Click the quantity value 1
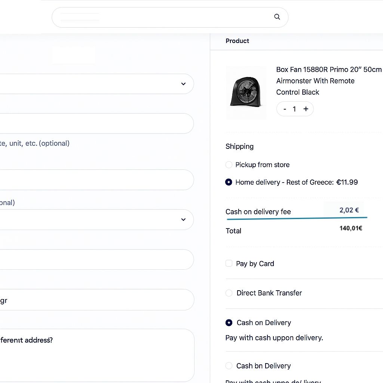This screenshot has height=383, width=383. [294, 109]
